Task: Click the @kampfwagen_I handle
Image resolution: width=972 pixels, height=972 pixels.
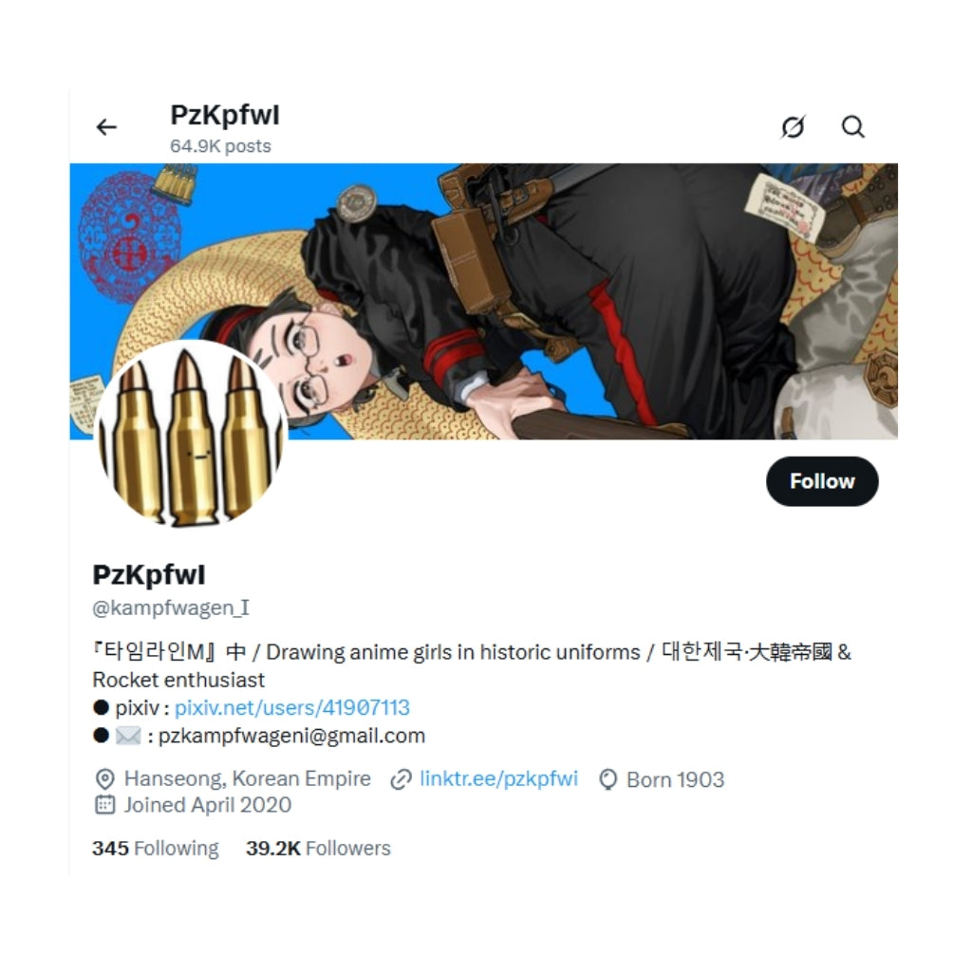Action: tap(171, 608)
